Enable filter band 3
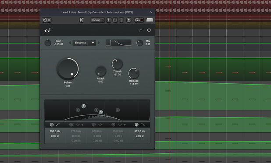This screenshot has height=163, width=271. (x=94, y=124)
